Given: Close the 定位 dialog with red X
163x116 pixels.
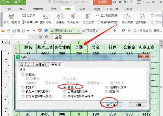Looking at the screenshot, I should pos(144,56).
